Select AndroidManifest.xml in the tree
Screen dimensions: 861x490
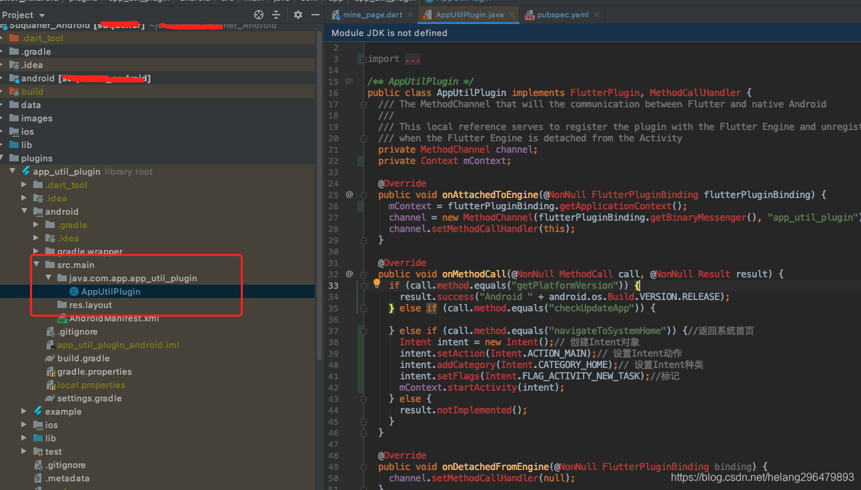point(114,318)
